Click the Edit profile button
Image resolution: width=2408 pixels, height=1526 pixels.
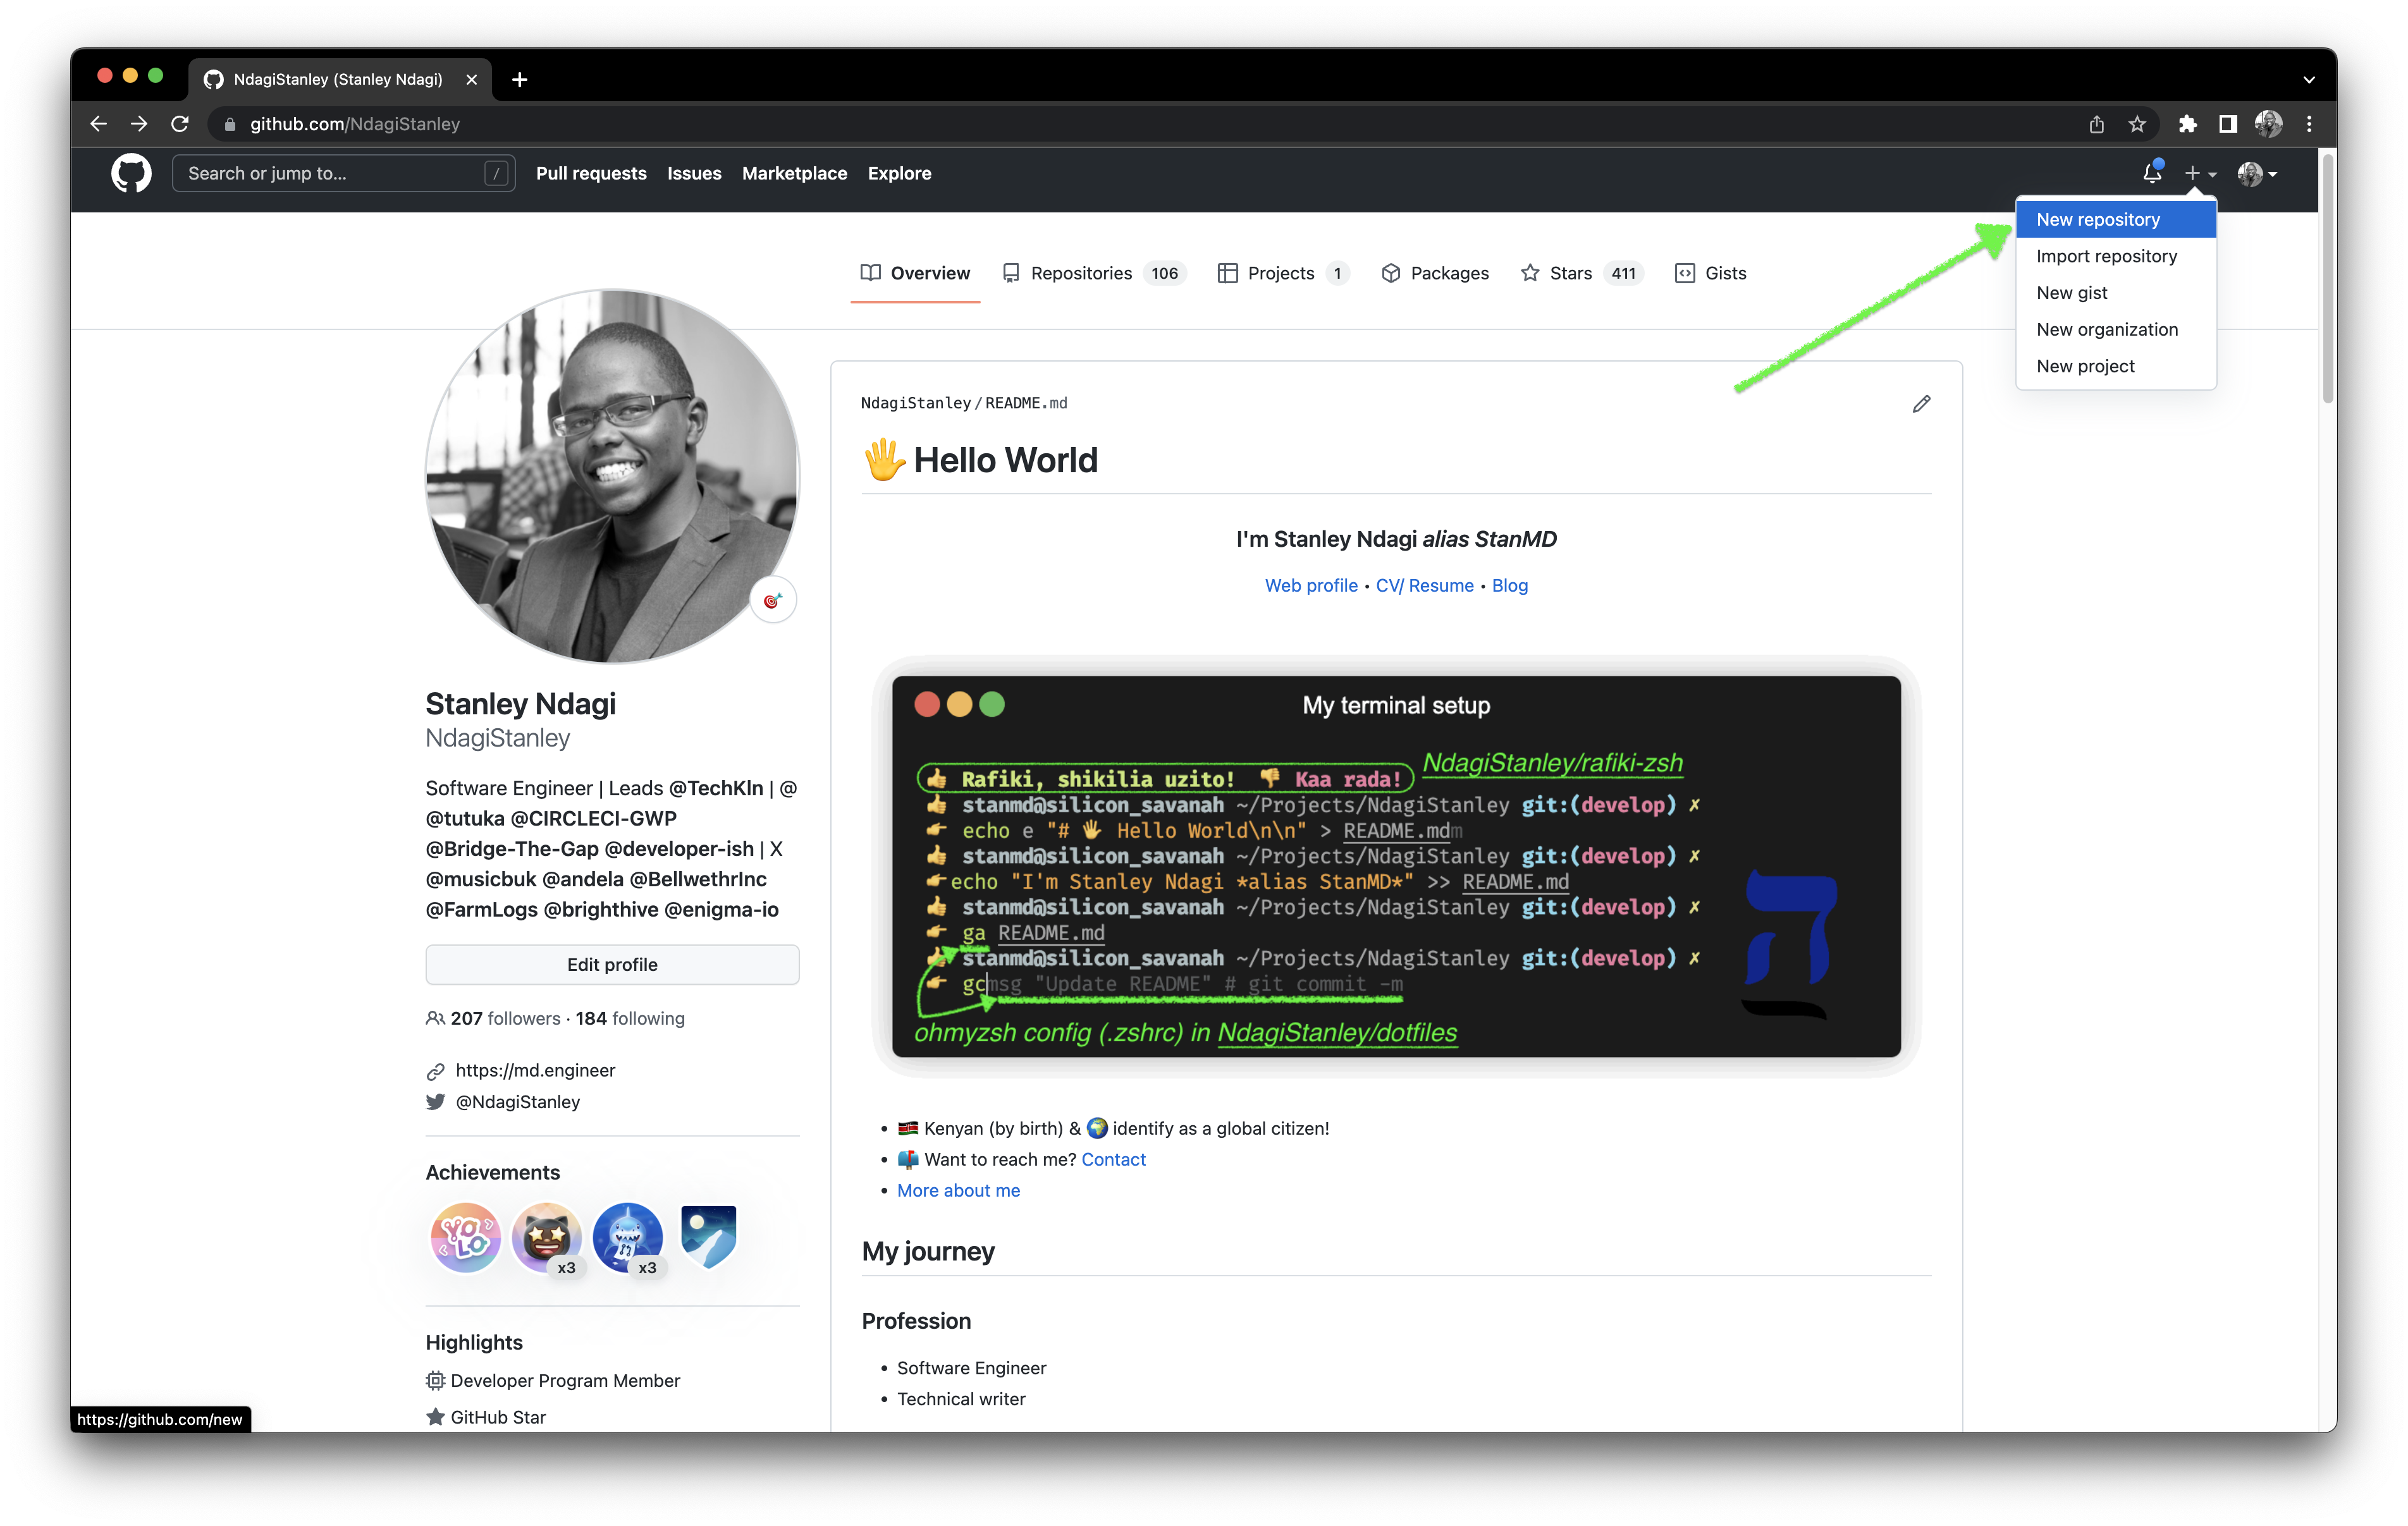pos(612,964)
